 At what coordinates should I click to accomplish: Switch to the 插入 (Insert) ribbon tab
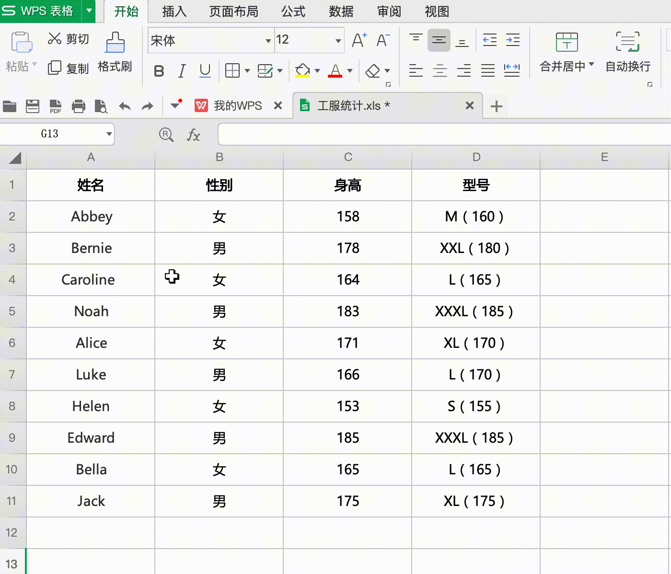click(174, 11)
